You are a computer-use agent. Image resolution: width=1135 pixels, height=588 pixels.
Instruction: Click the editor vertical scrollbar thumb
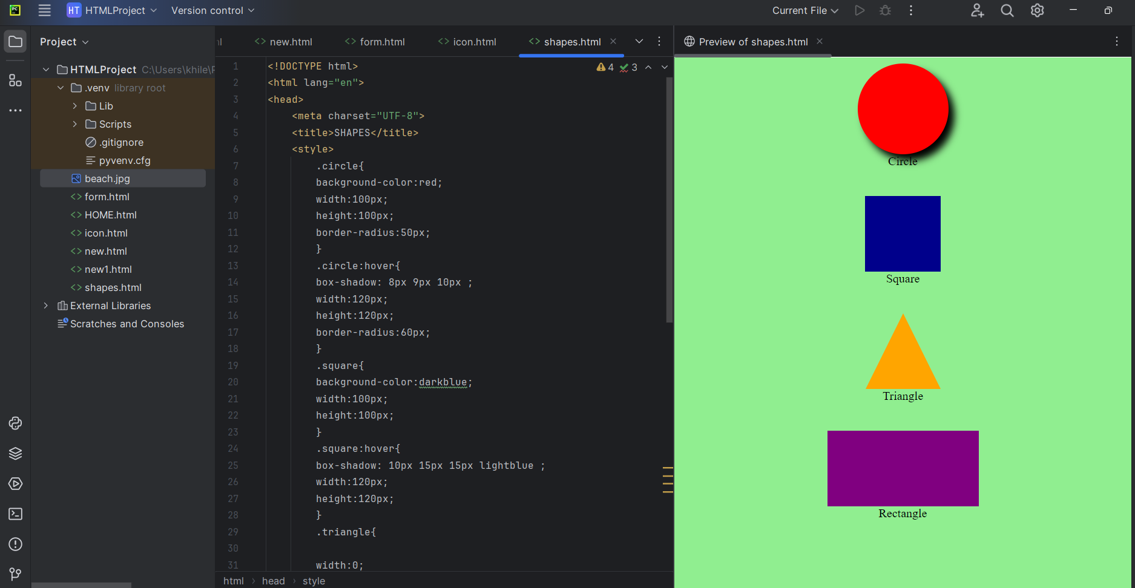tap(669, 200)
